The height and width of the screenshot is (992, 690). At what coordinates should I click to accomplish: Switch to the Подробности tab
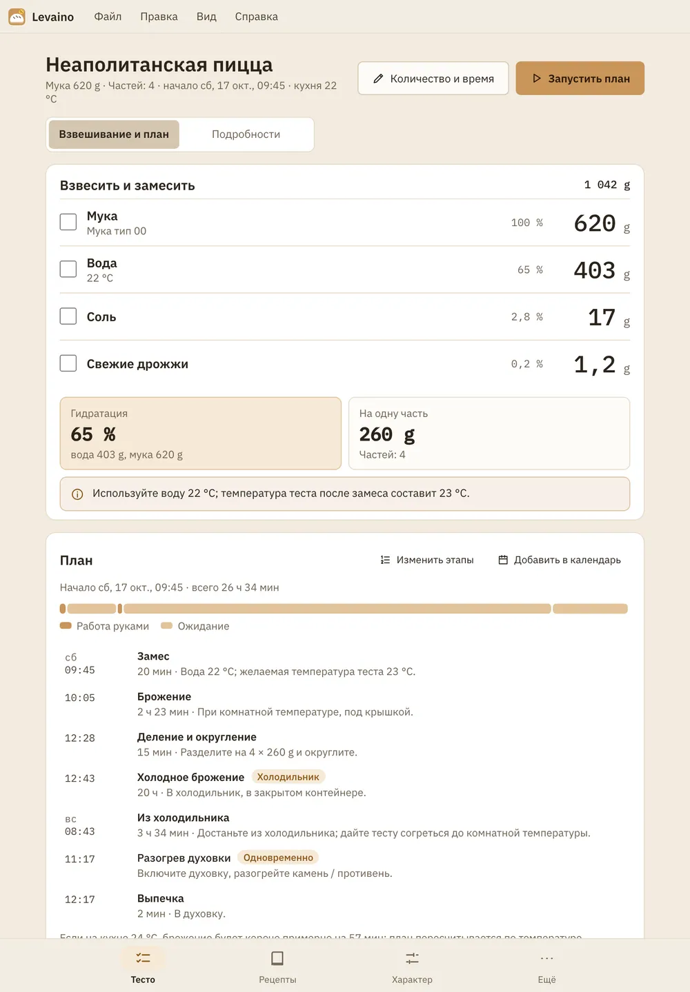(246, 134)
